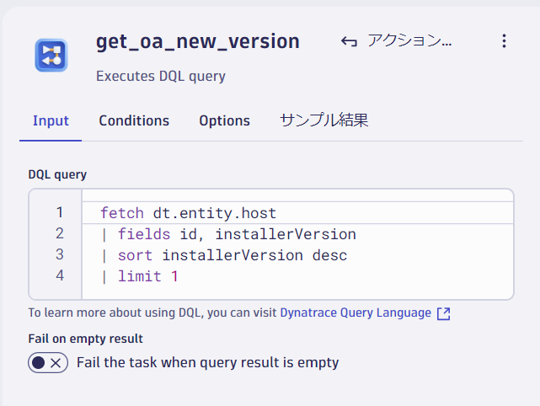Open the Conditions tab
Image resolution: width=540 pixels, height=406 pixels.
click(134, 120)
